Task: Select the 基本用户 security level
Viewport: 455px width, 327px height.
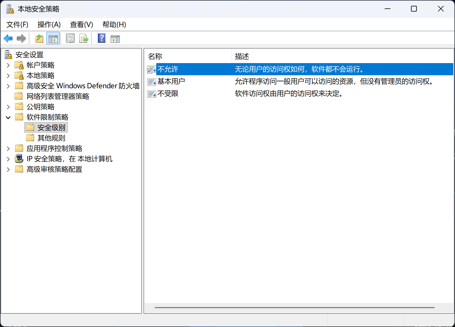Action: pyautogui.click(x=171, y=82)
